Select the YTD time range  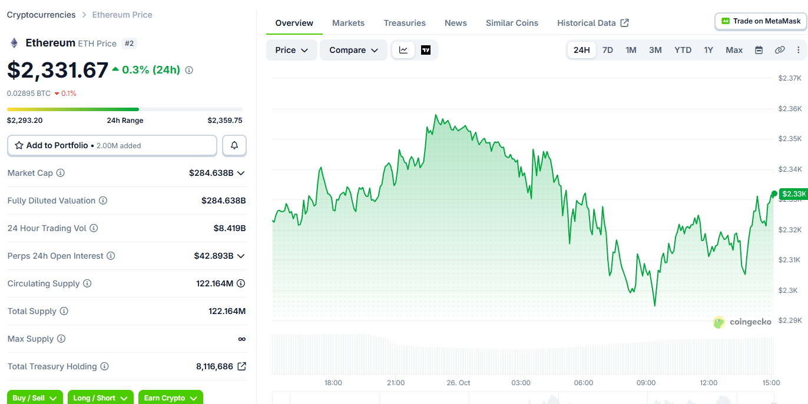(x=683, y=50)
